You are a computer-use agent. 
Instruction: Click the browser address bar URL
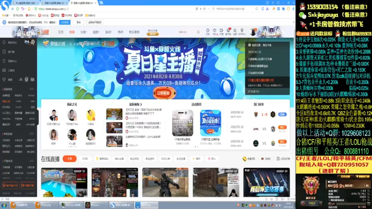pyautogui.click(x=53, y=9)
